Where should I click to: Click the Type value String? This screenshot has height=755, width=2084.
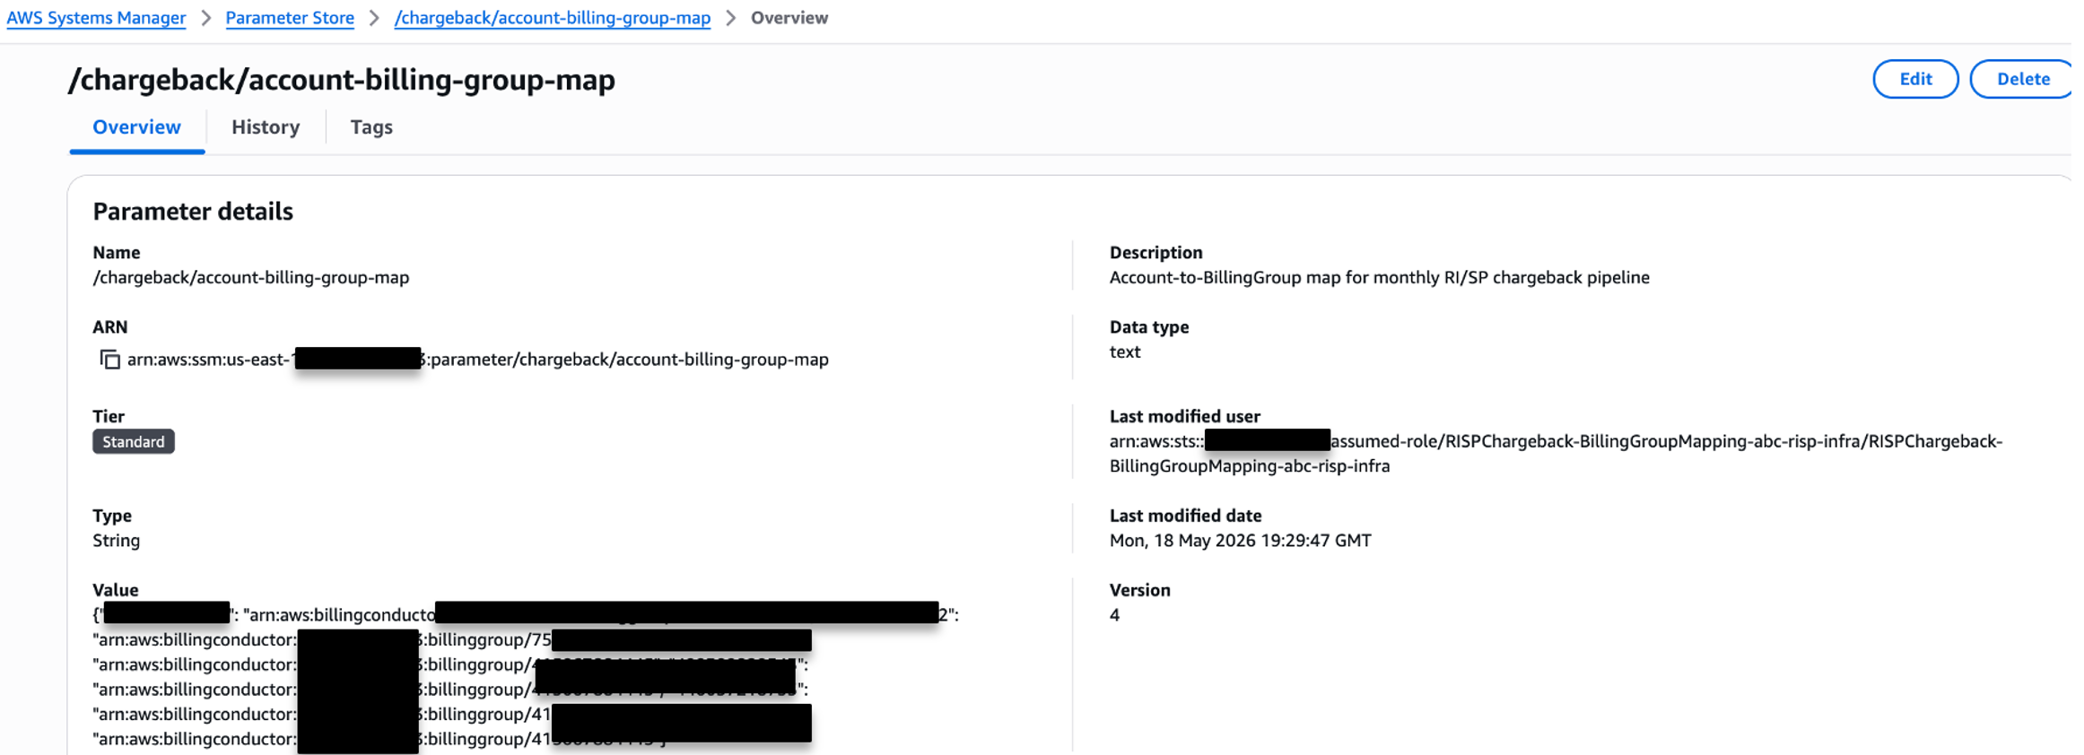click(117, 541)
